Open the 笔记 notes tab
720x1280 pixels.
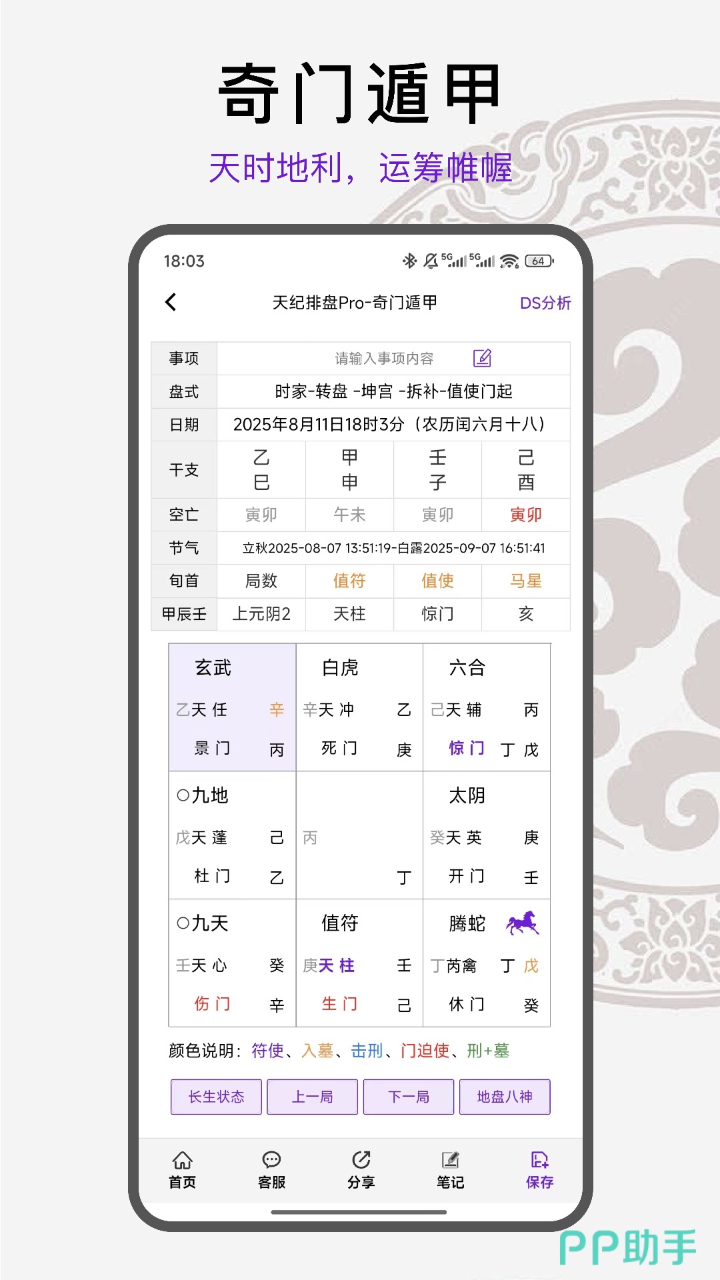point(450,1170)
